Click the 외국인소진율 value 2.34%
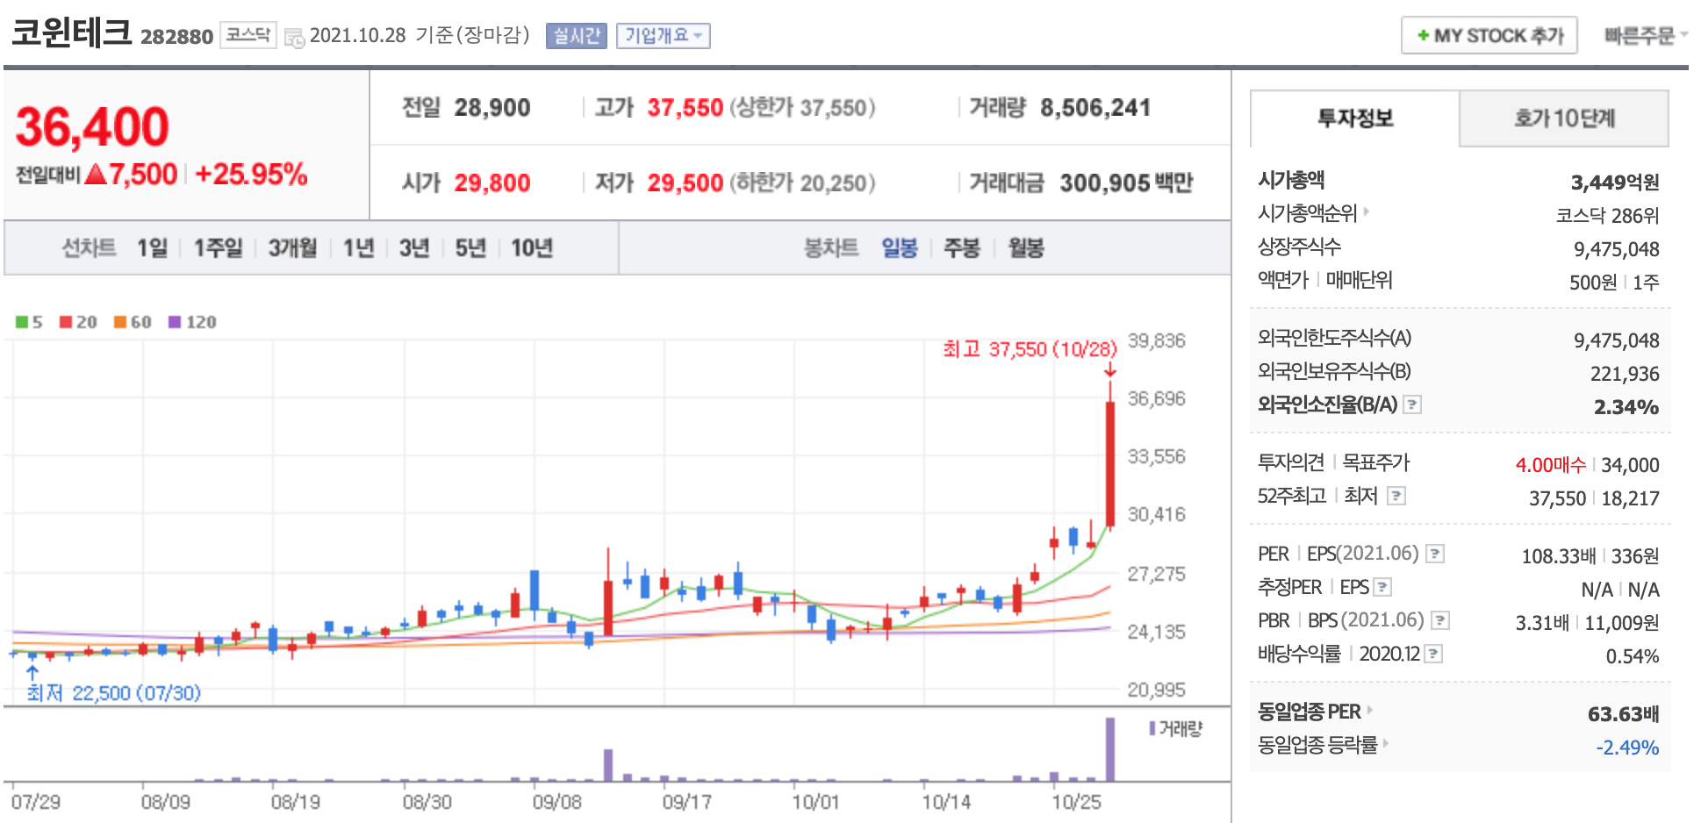Screen dimensions: 1701x823 coord(1626,407)
